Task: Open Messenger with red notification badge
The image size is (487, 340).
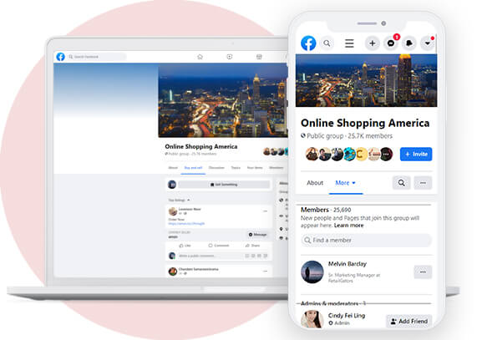Action: pos(391,43)
